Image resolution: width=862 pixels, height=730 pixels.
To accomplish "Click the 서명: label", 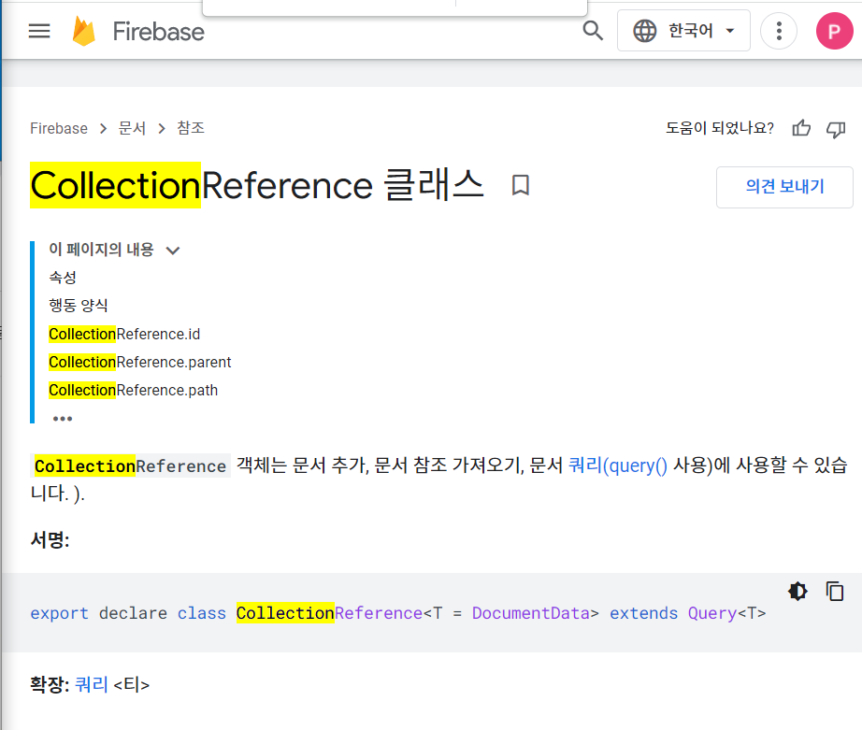I will (x=50, y=540).
